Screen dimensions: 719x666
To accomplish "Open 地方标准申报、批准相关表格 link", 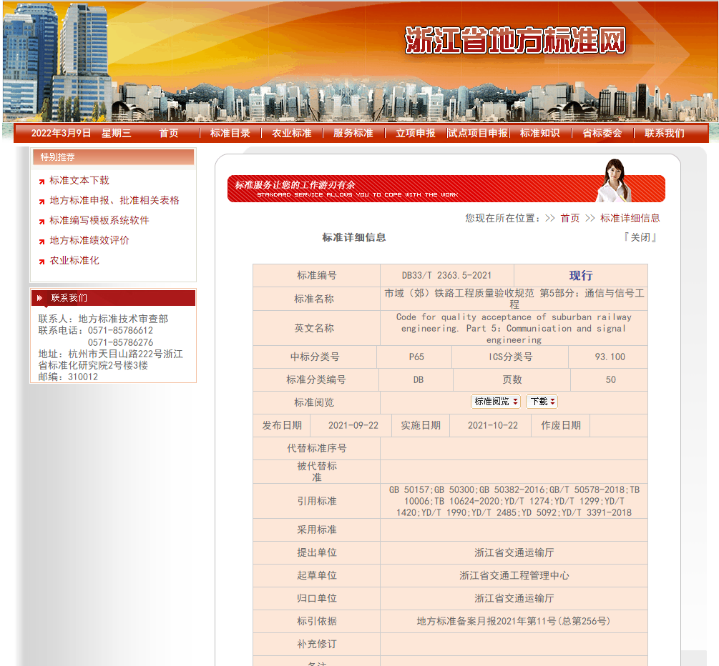I will (x=114, y=201).
